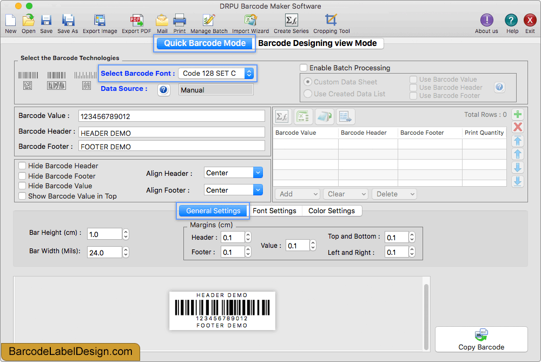
Task: Move row to bottom arrow icon
Action: (518, 181)
